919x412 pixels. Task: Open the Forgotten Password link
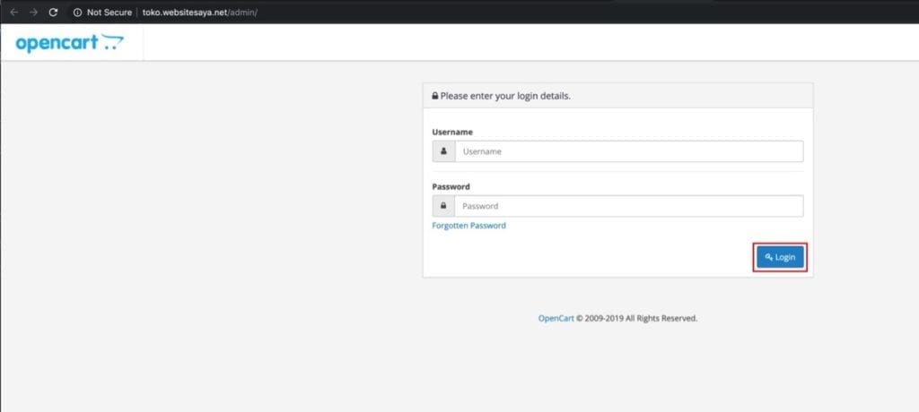[x=468, y=226]
